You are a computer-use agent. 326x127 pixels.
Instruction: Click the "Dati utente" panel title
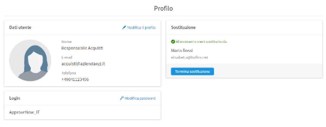pyautogui.click(x=20, y=28)
